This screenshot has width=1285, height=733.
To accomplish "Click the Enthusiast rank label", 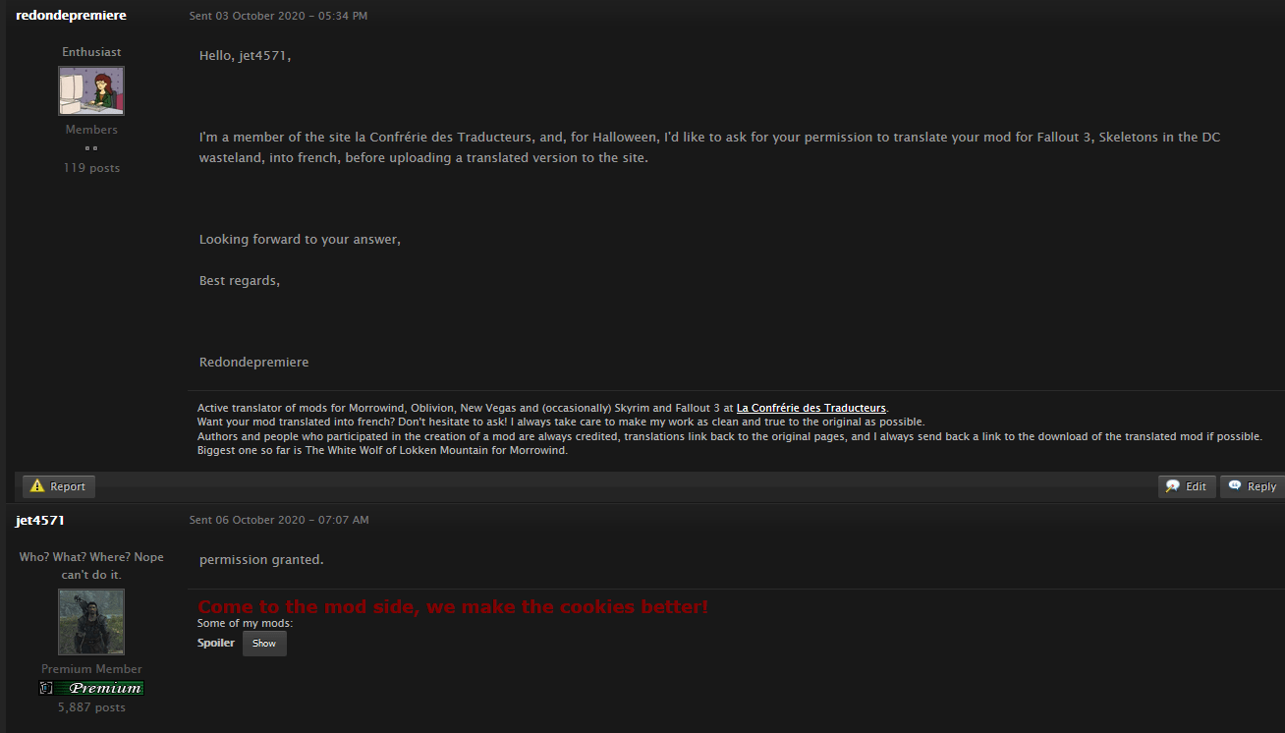I will [91, 52].
